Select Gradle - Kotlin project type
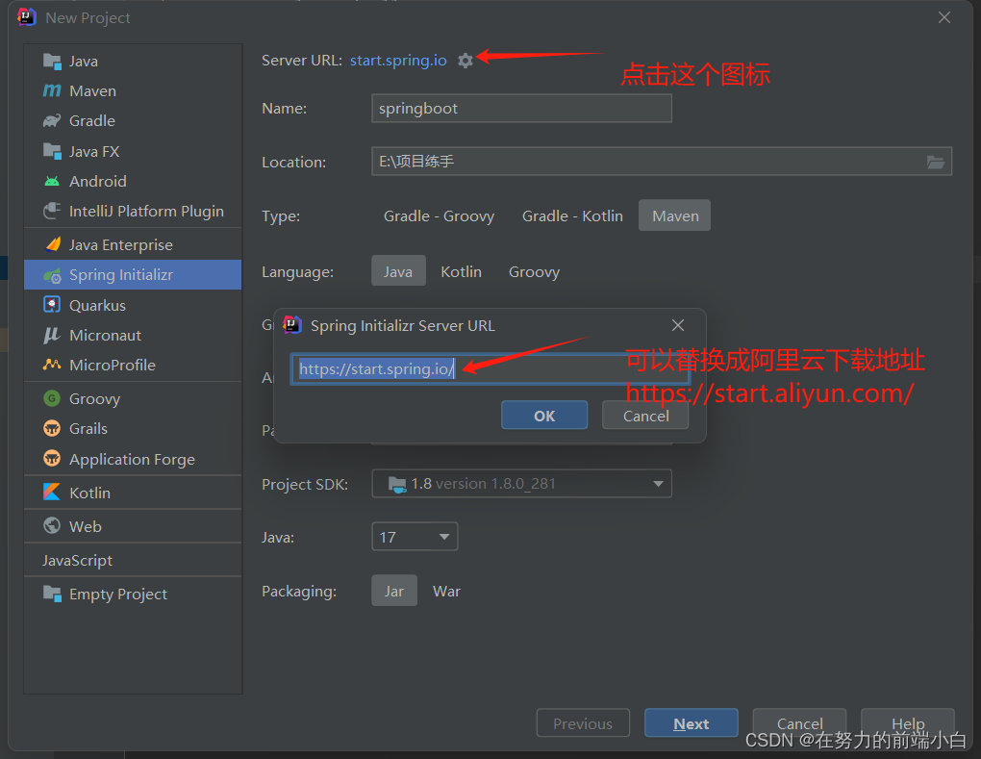The height and width of the screenshot is (759, 981). coord(572,215)
